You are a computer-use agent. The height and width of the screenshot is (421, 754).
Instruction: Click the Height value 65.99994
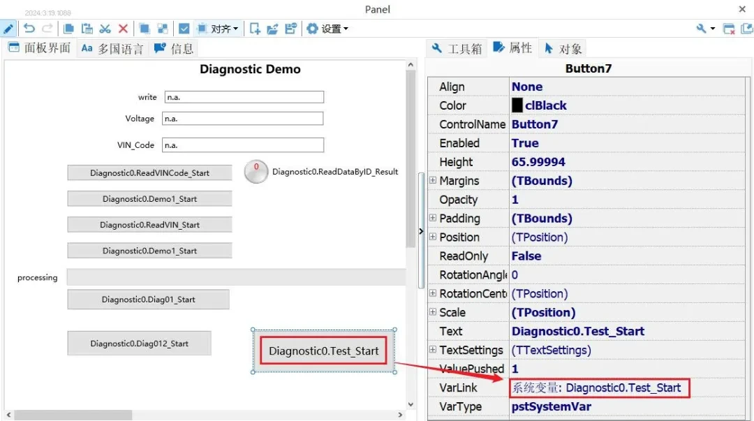click(x=538, y=162)
